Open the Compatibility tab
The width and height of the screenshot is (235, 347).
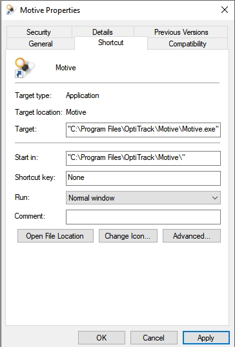[x=187, y=44]
